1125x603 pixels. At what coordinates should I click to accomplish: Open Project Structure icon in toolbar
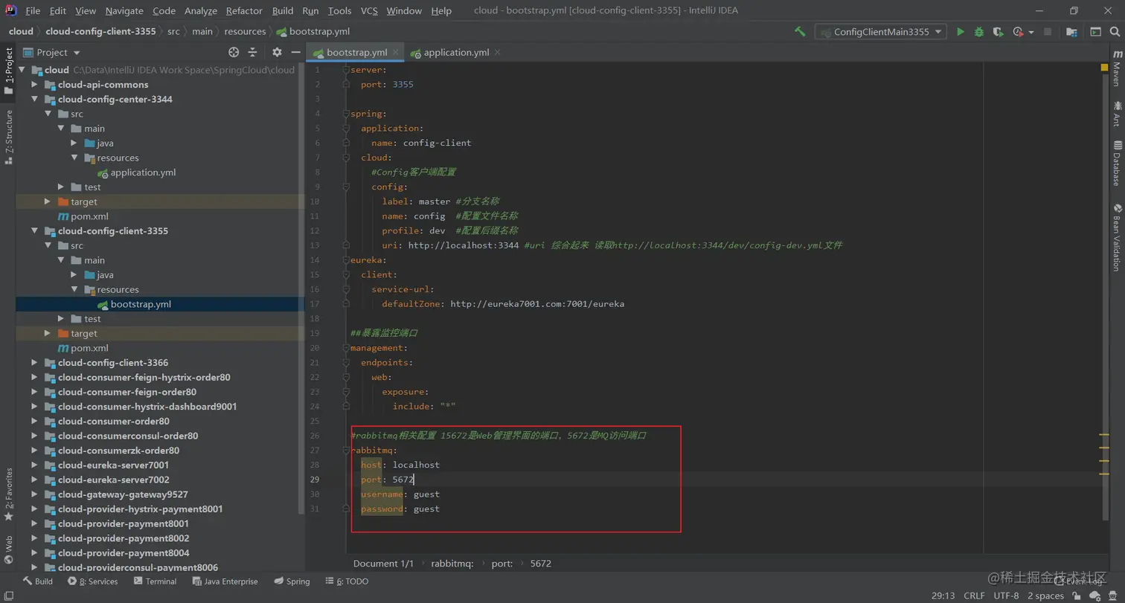[x=1071, y=32]
